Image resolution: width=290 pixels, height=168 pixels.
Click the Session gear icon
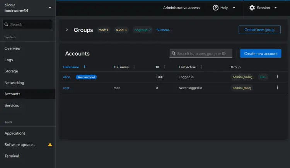pos(252,8)
